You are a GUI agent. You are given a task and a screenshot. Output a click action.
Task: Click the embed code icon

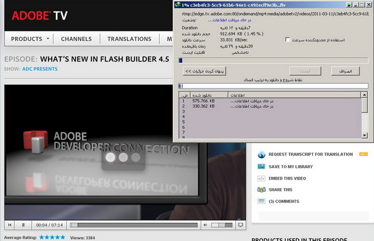coord(261,178)
